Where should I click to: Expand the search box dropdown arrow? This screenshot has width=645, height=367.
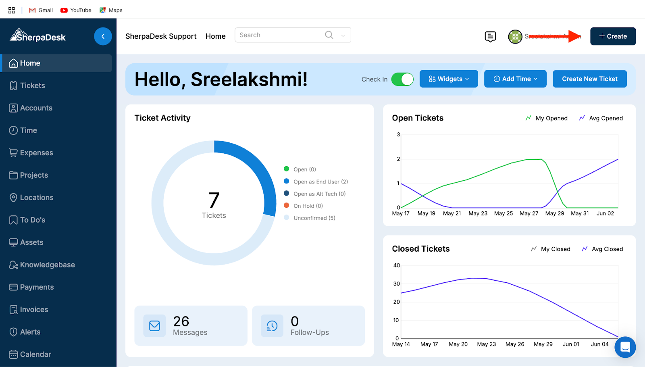[343, 35]
